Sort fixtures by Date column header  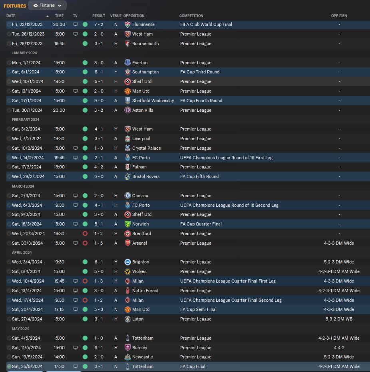(11, 16)
